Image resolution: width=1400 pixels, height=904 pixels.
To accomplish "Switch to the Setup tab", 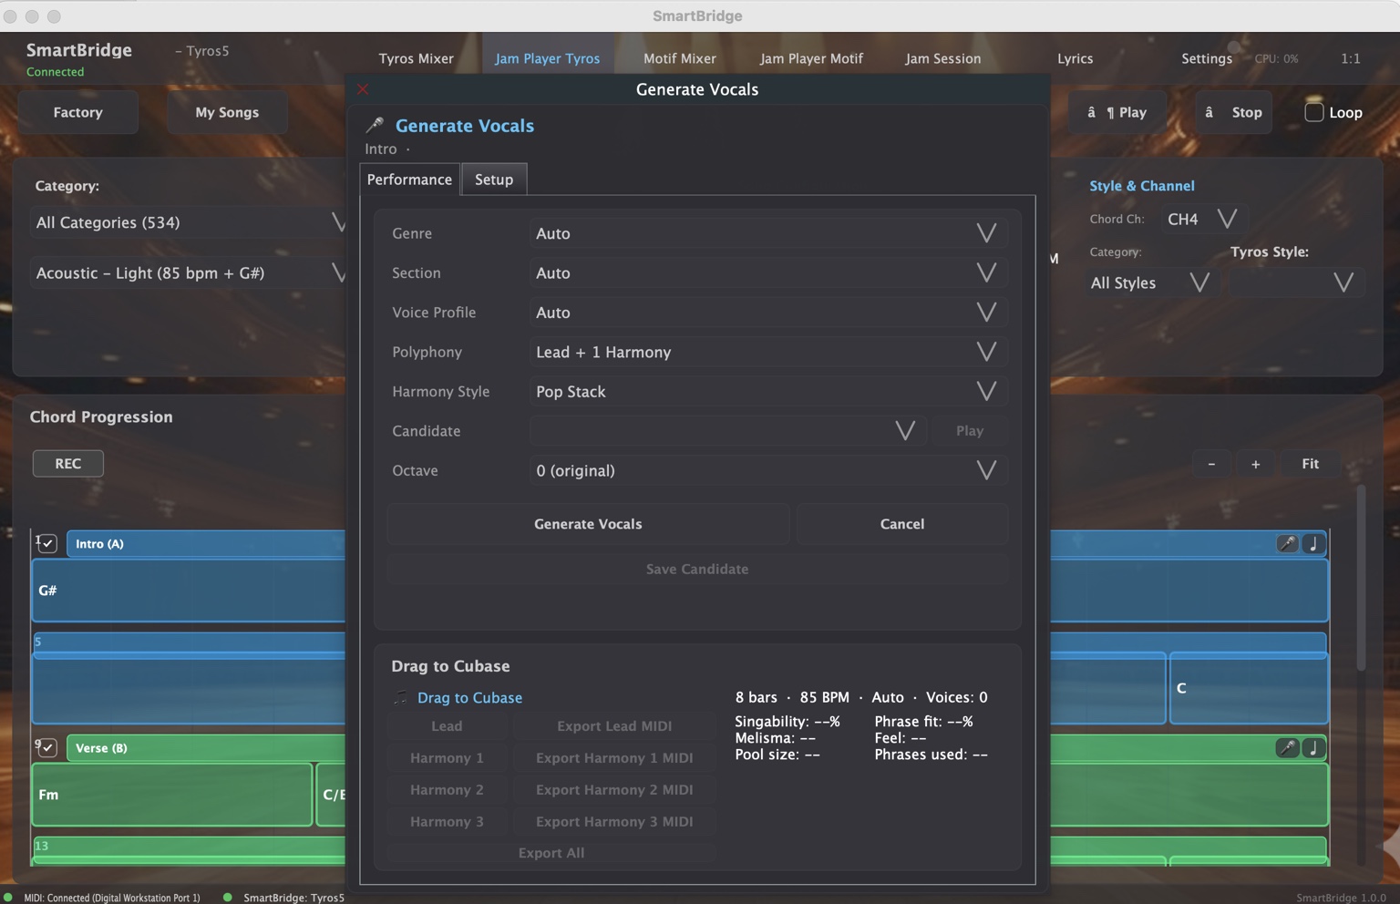I will coord(494,180).
